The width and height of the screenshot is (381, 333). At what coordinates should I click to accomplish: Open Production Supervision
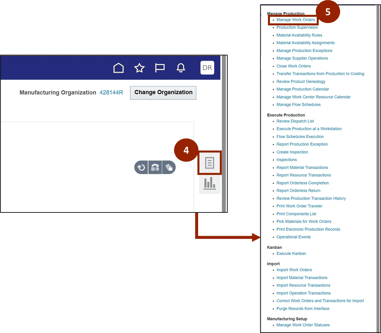[297, 27]
